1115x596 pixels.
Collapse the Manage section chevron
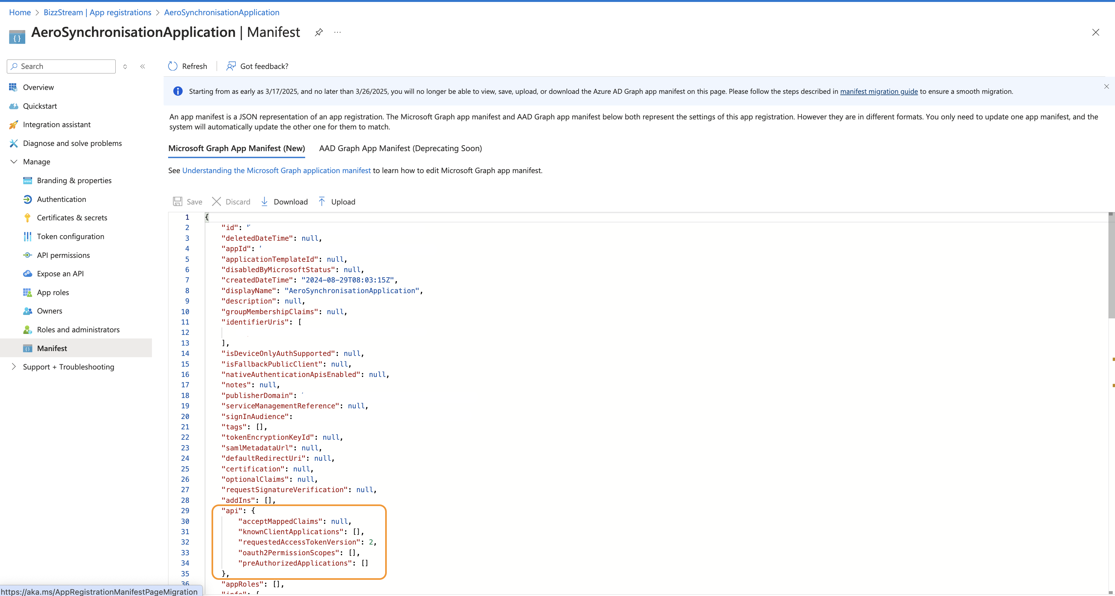pos(14,162)
